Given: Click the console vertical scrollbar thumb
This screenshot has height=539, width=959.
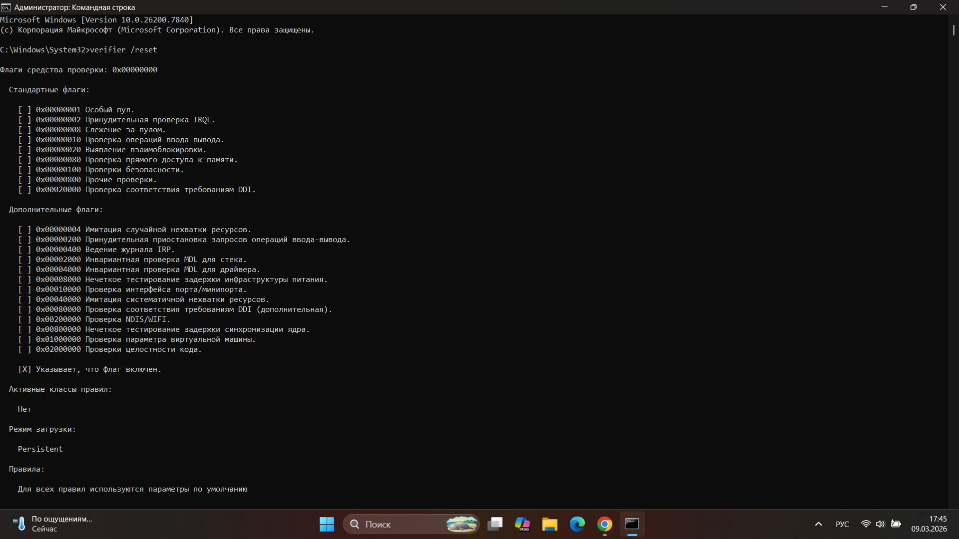Looking at the screenshot, I should coord(954,30).
